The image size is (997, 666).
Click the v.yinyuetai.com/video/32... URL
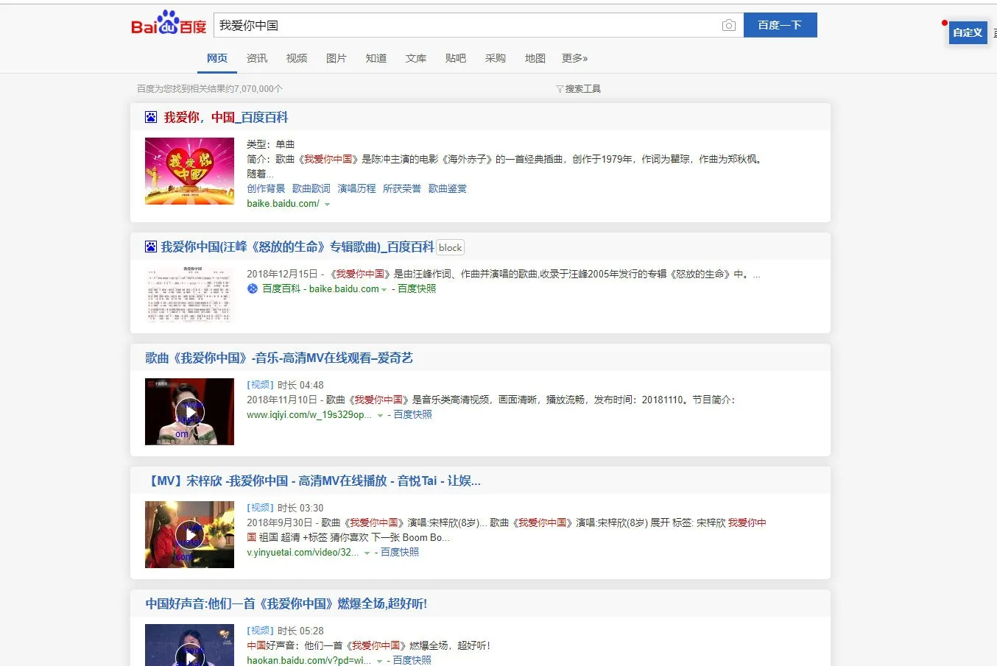tap(303, 553)
